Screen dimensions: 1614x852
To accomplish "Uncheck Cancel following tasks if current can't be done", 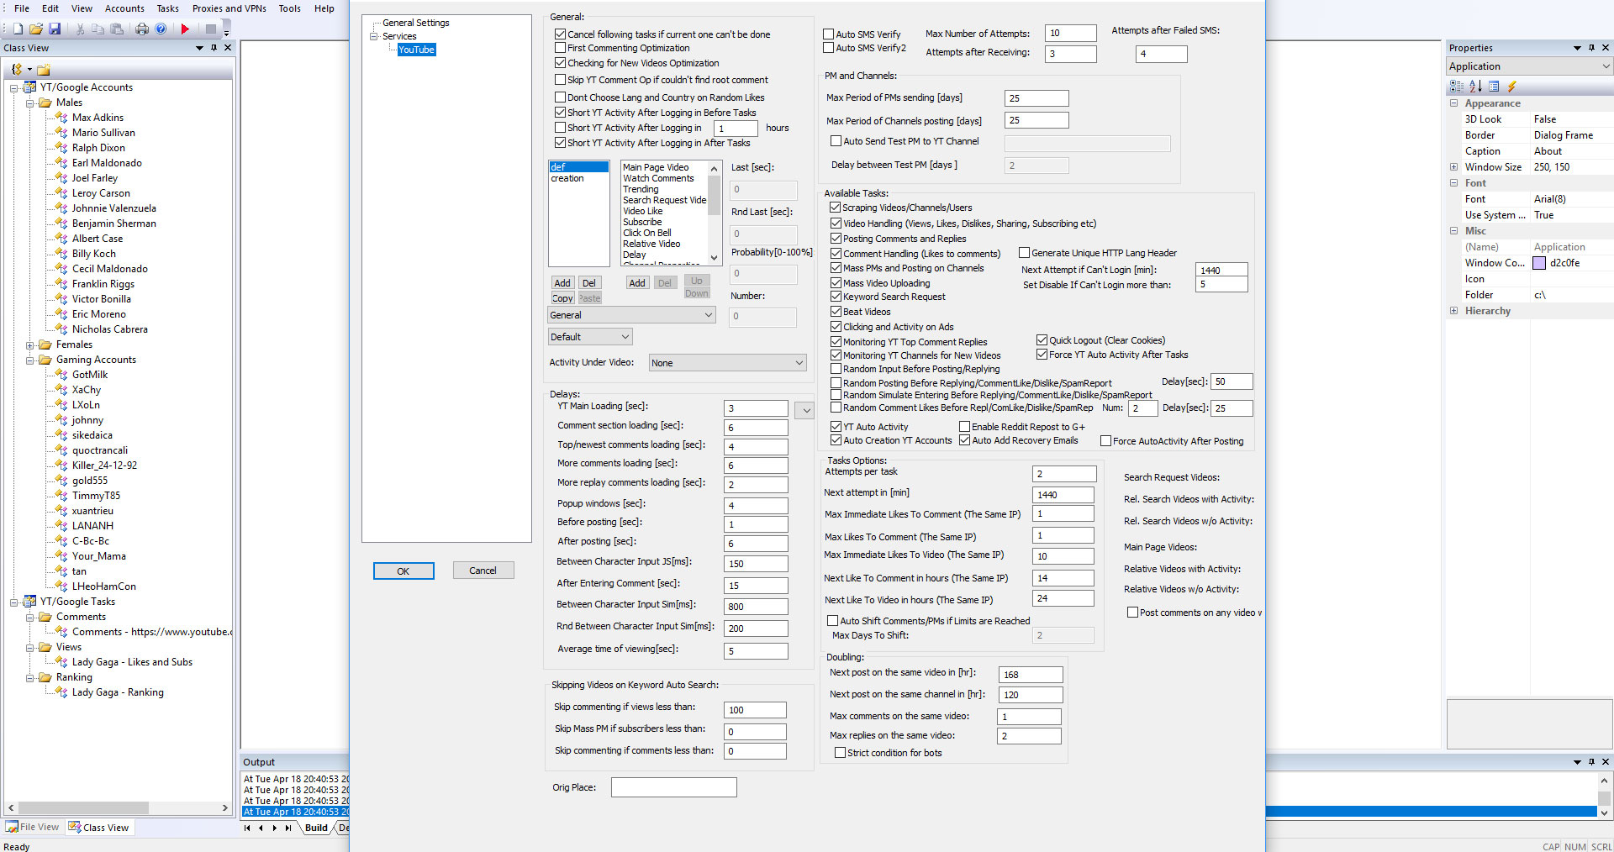I will coord(560,34).
